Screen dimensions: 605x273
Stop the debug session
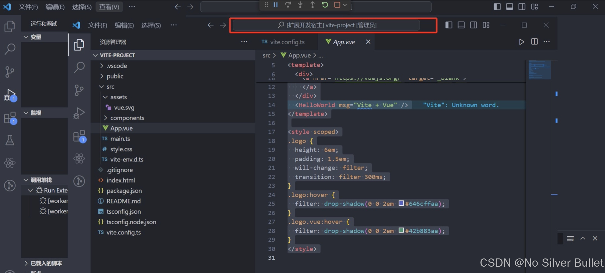[x=337, y=5]
